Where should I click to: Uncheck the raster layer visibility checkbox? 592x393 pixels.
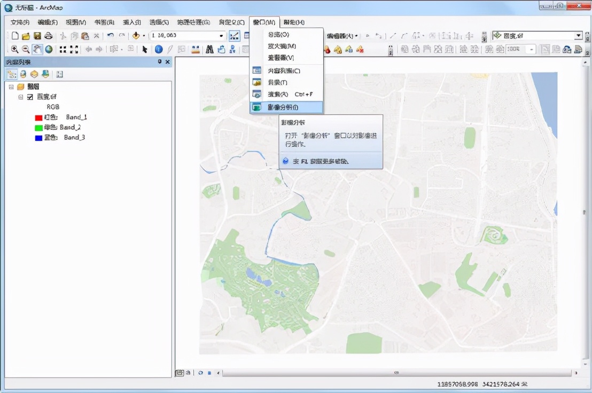tap(29, 97)
